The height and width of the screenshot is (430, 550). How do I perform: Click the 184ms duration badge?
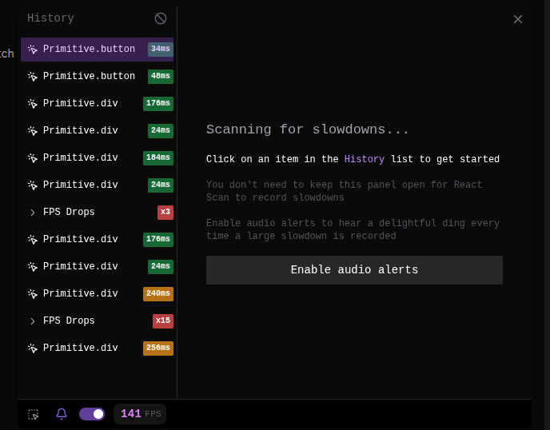click(157, 157)
